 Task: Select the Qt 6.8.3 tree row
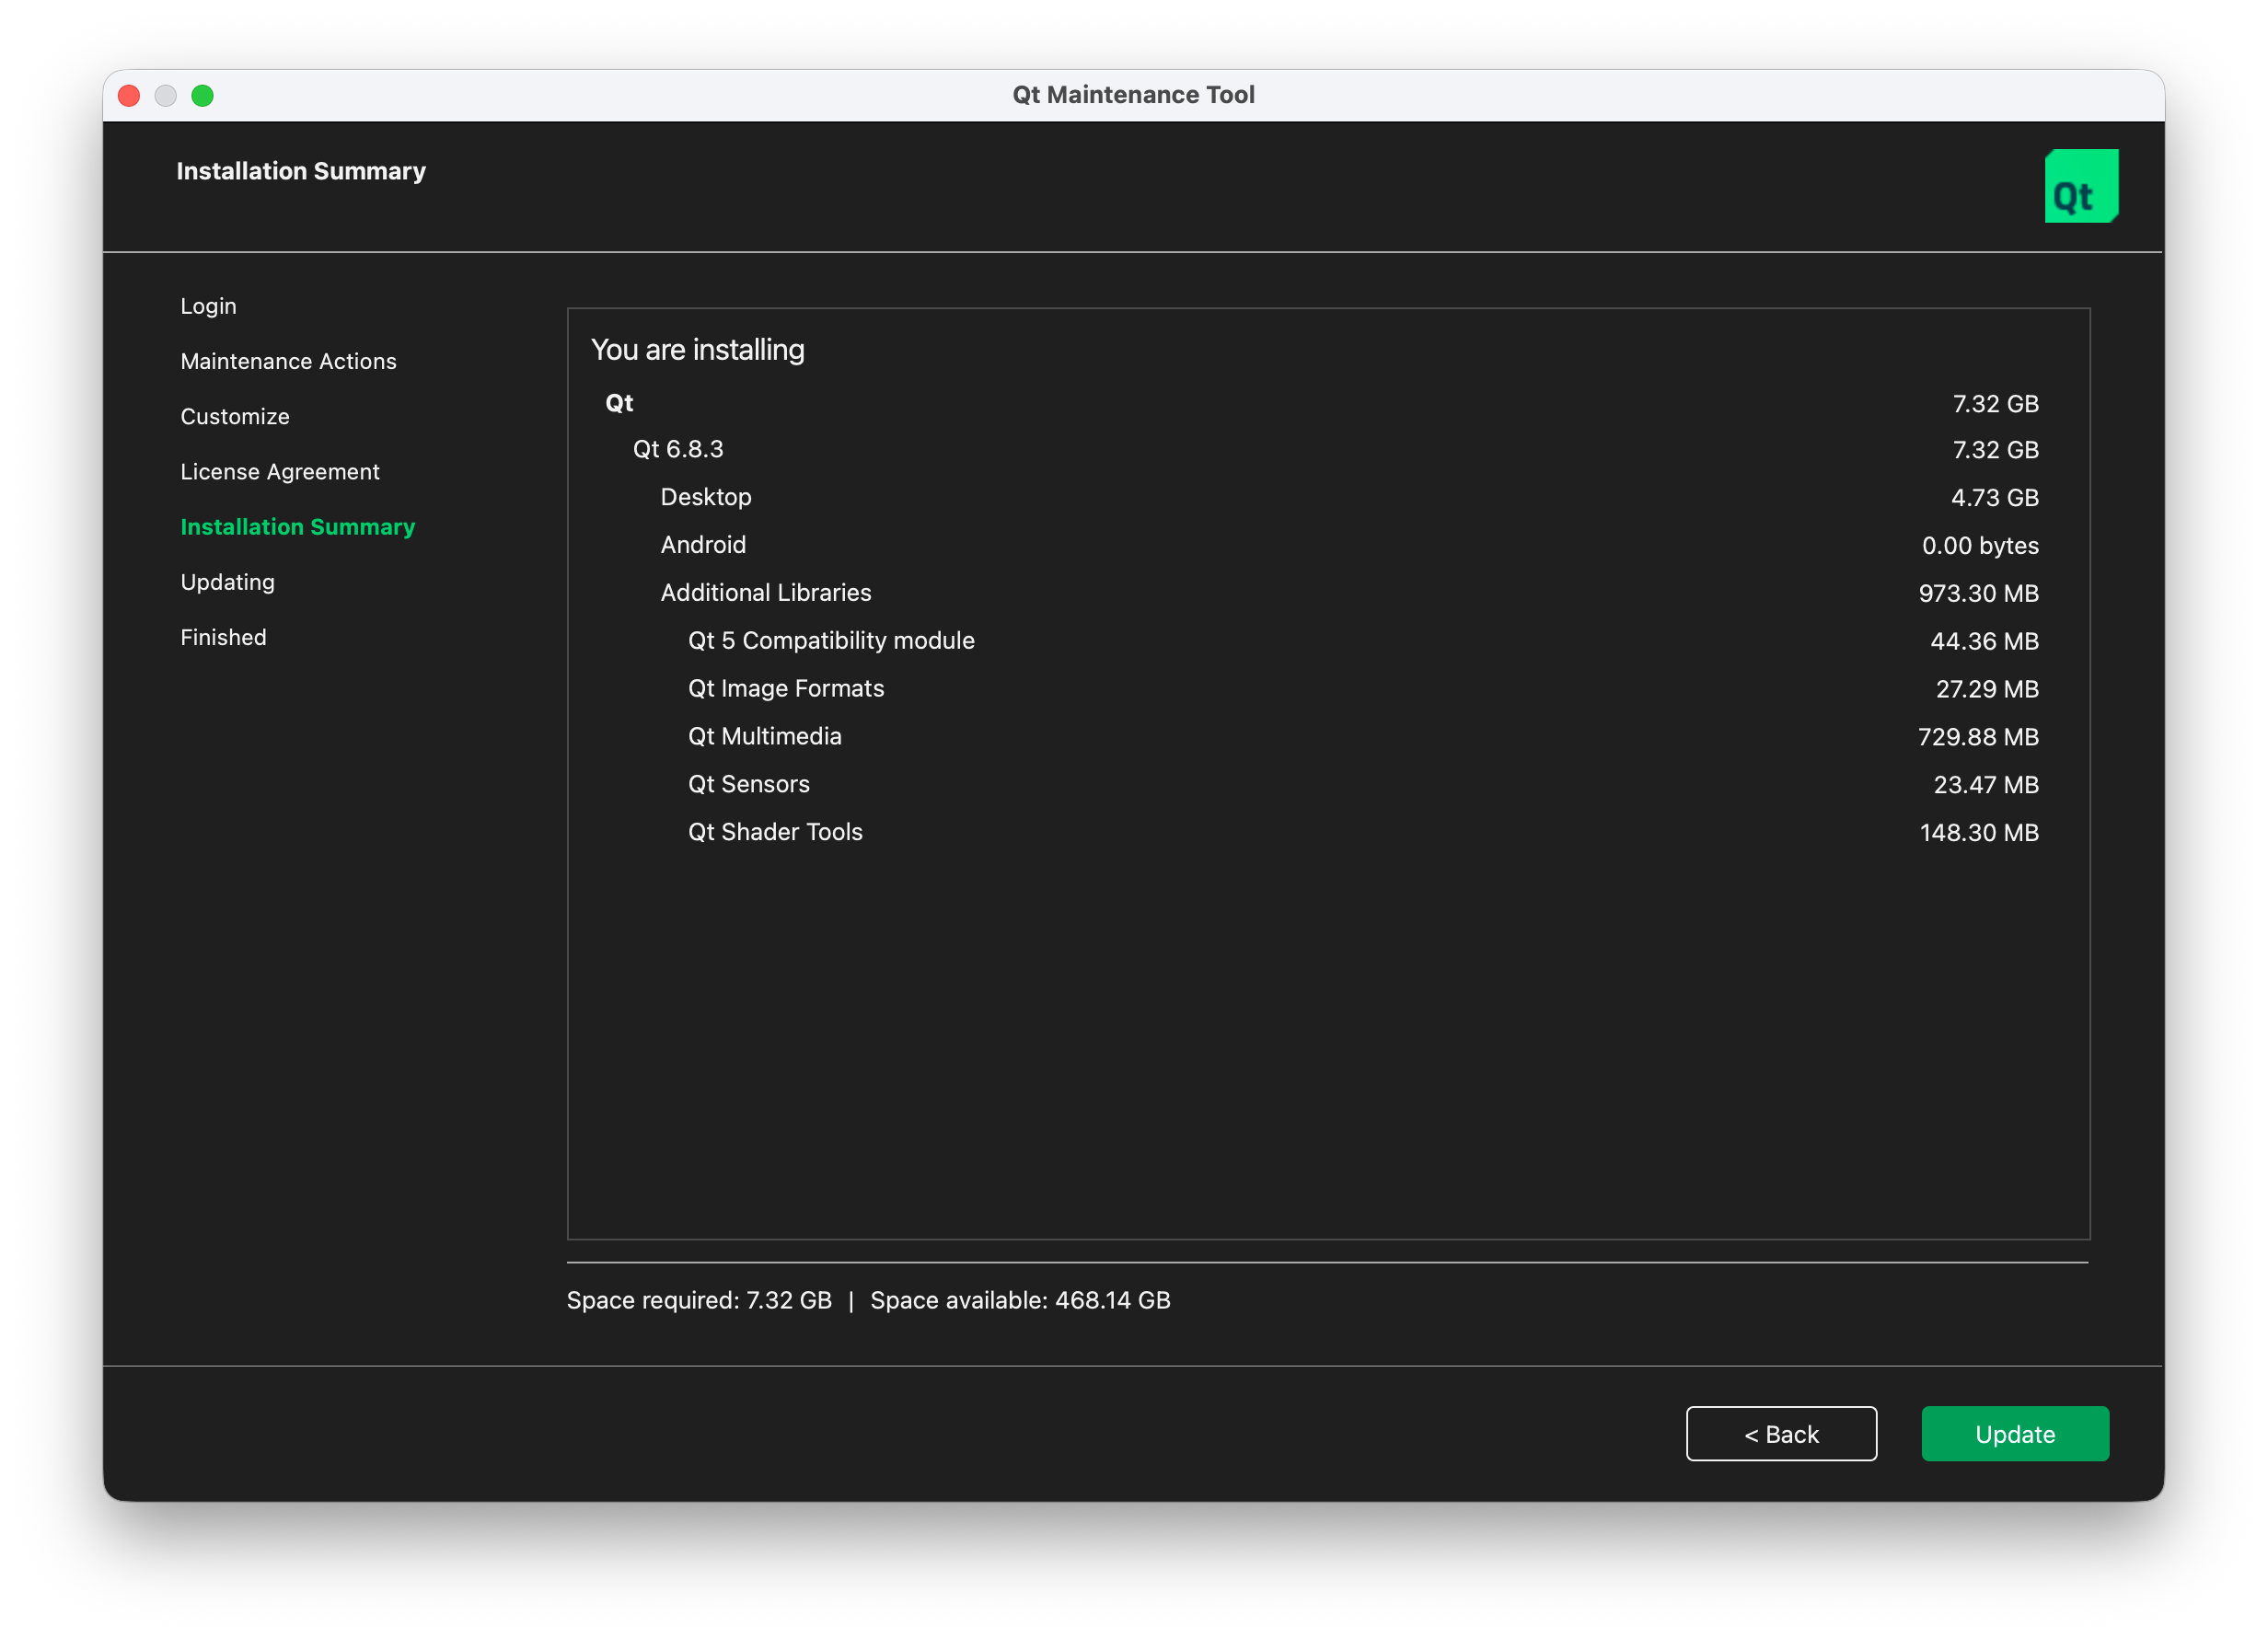click(678, 449)
